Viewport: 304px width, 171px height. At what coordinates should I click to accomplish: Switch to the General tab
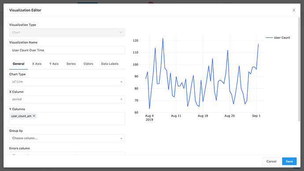(19, 64)
